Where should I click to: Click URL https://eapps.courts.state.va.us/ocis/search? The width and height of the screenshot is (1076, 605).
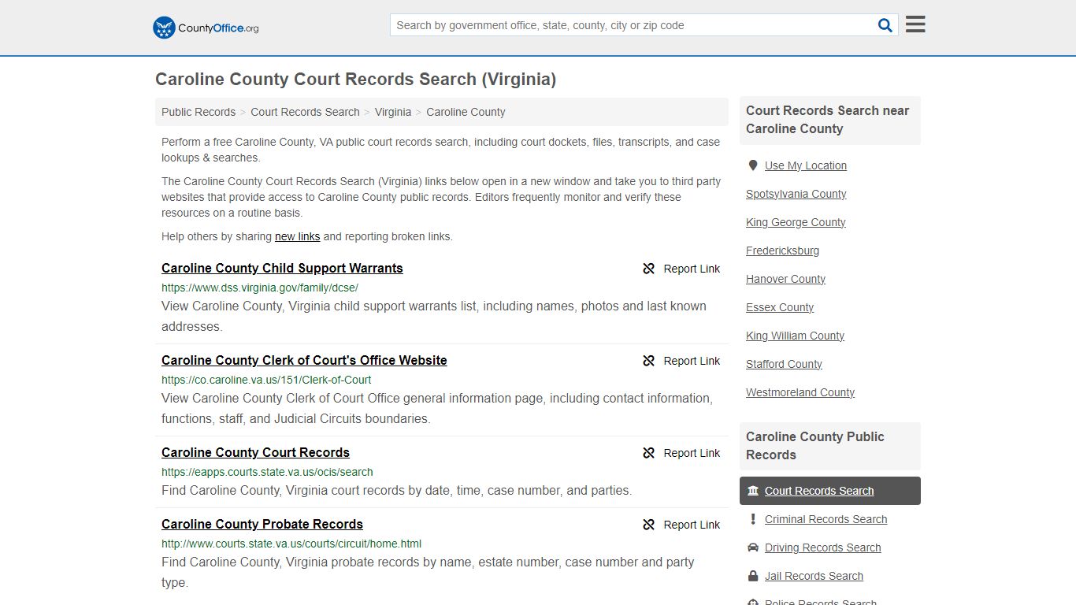click(267, 472)
